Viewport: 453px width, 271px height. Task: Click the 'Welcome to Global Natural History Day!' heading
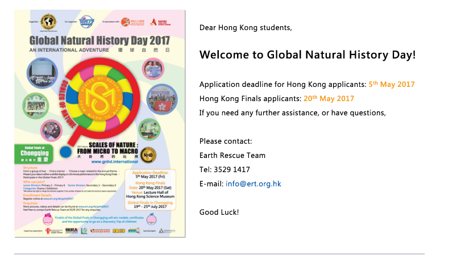tap(307, 55)
